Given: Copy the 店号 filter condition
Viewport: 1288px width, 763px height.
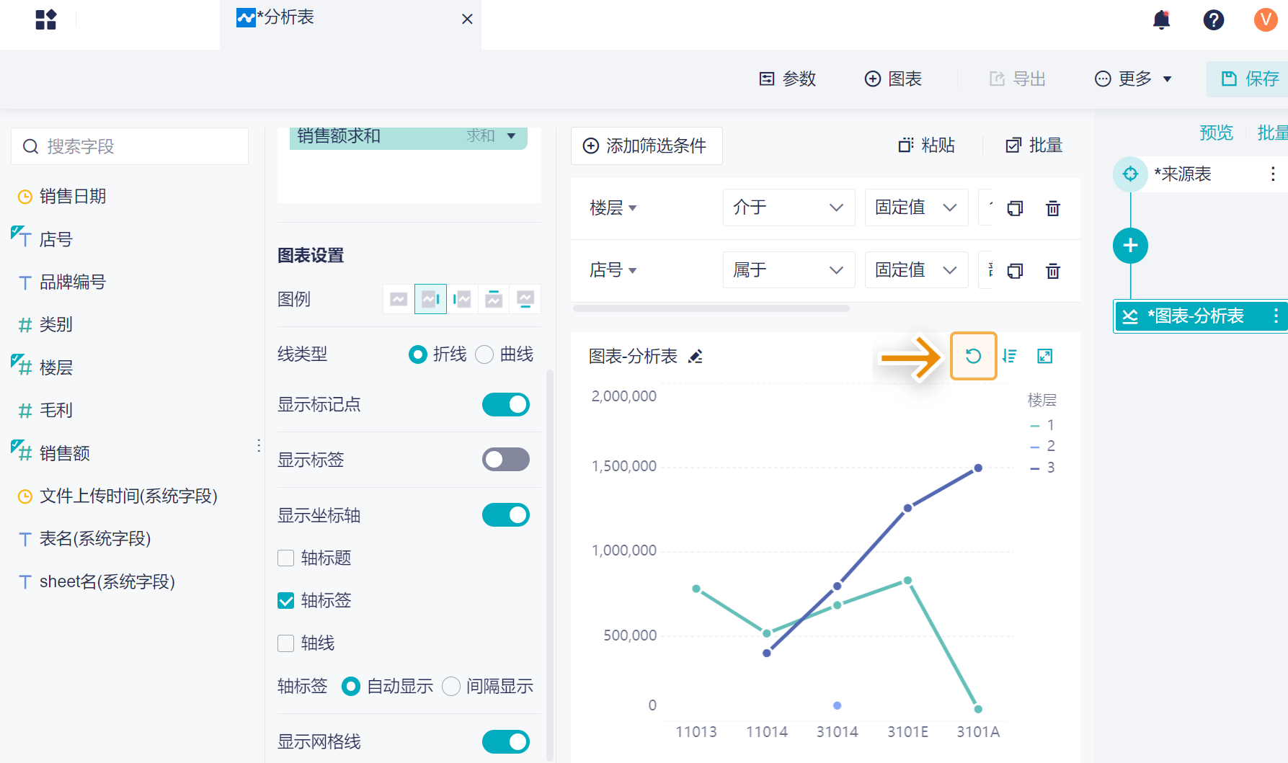Looking at the screenshot, I should [1015, 271].
